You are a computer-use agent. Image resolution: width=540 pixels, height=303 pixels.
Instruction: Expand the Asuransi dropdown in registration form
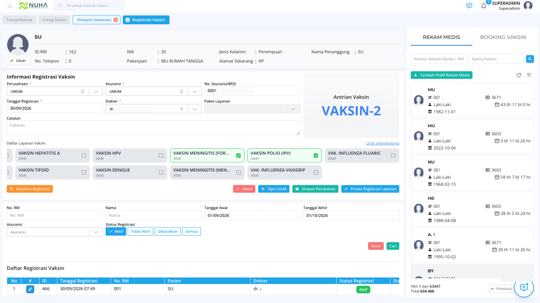pos(195,92)
